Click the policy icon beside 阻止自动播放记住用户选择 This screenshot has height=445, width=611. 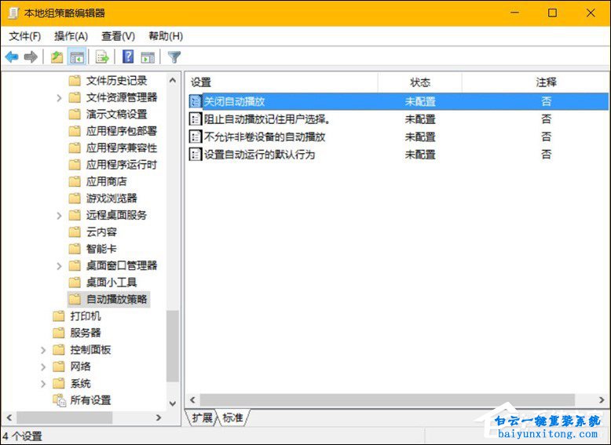(x=195, y=119)
